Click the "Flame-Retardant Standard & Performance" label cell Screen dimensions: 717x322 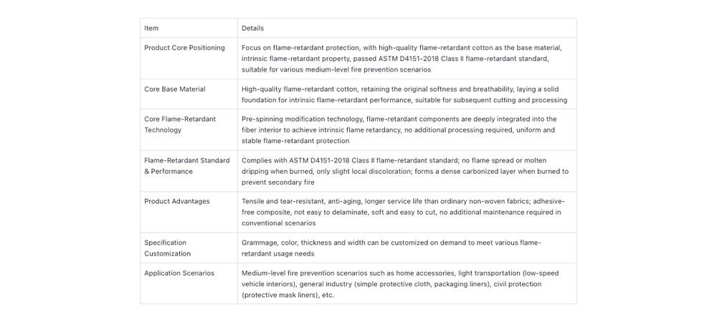[186, 166]
